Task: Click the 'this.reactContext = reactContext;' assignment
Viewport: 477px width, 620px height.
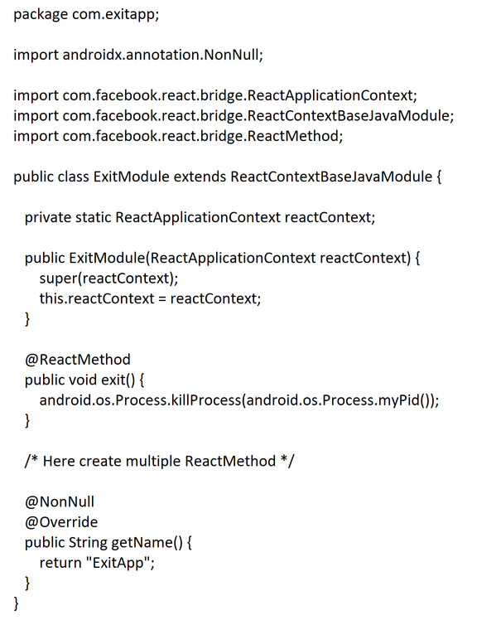Action: click(x=150, y=298)
